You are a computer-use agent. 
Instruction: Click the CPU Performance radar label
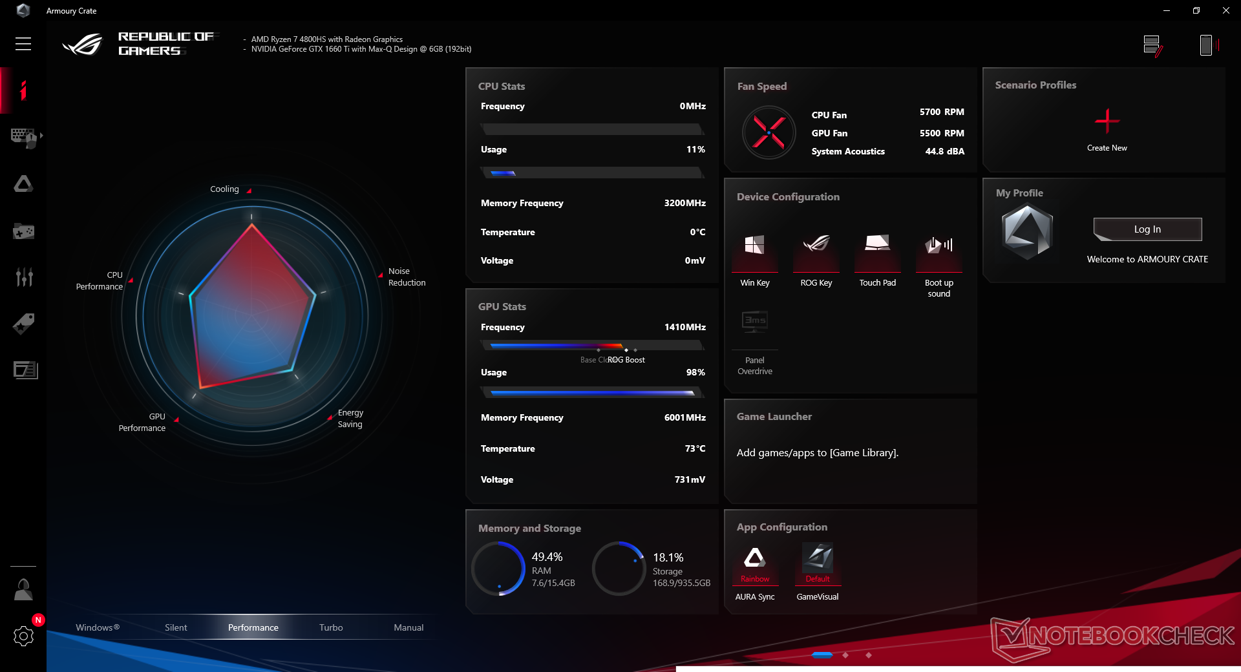pyautogui.click(x=100, y=281)
